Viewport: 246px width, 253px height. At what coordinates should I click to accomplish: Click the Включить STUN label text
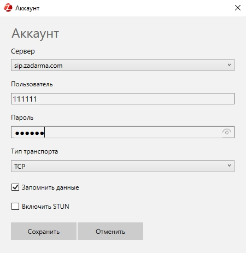pos(45,207)
